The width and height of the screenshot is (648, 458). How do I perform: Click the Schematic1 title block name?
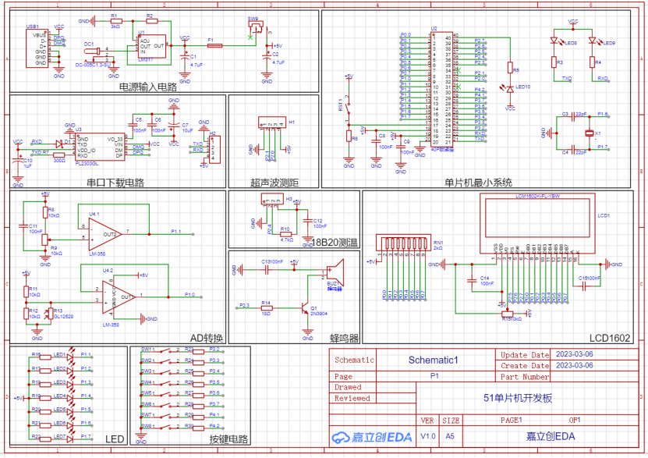coord(433,360)
